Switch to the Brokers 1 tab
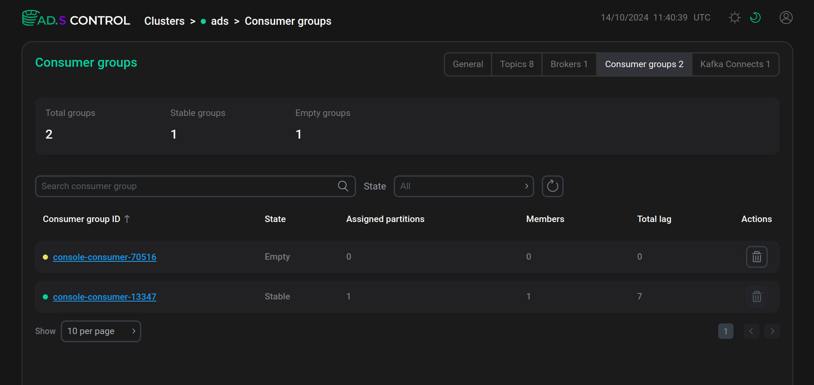Screen dimensions: 814x385 (569, 64)
